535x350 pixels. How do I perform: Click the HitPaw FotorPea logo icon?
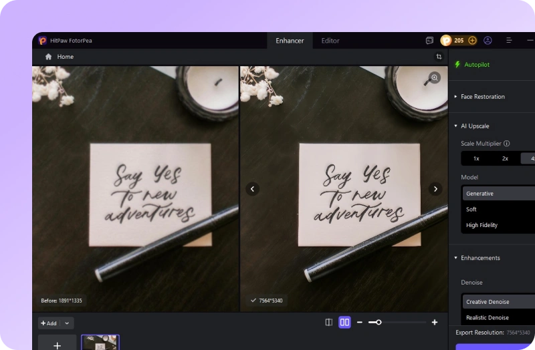[x=42, y=41]
